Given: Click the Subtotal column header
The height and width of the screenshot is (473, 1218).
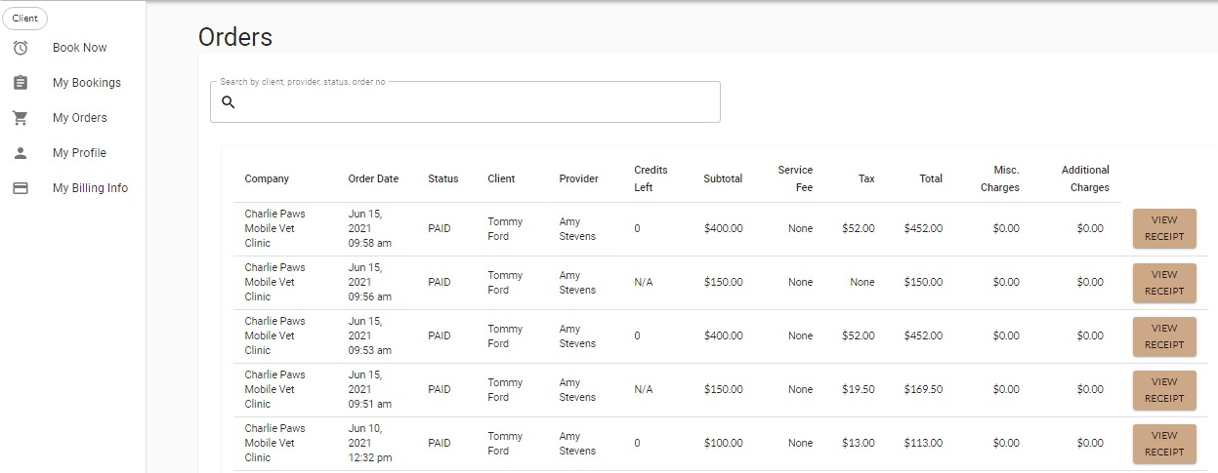Looking at the screenshot, I should point(723,178).
